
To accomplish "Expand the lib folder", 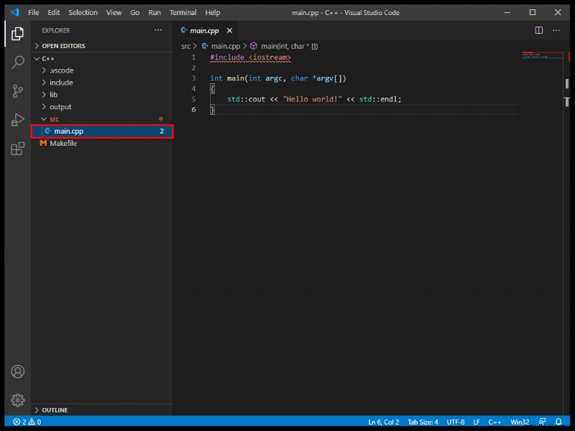I will (x=102, y=95).
